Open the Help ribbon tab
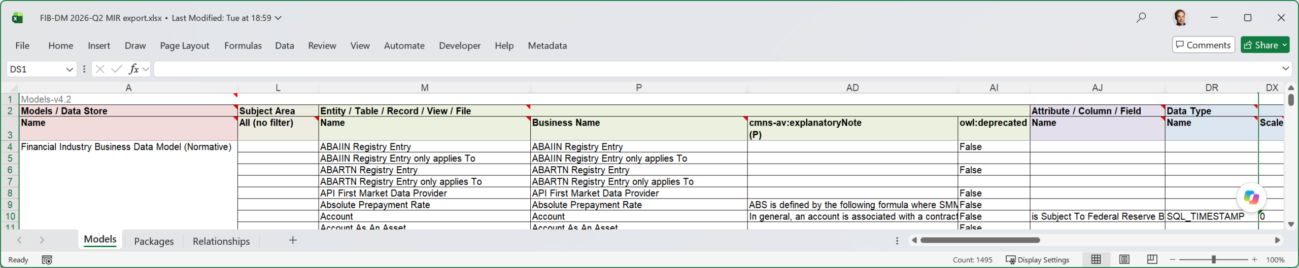1299x268 pixels. pyautogui.click(x=504, y=46)
